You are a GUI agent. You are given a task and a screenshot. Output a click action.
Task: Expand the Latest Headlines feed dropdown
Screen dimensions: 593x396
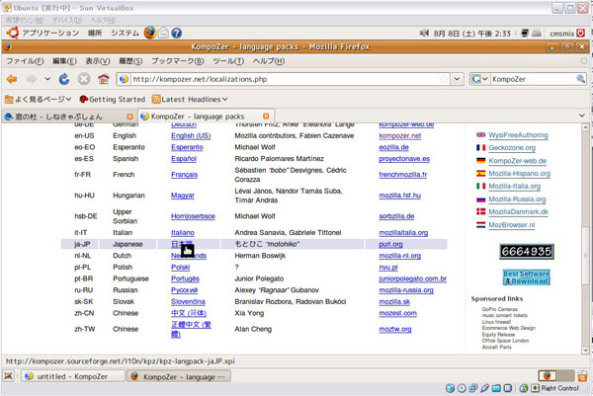tap(190, 100)
